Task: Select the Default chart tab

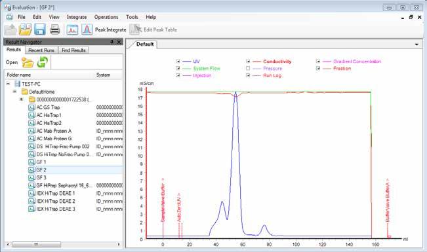Action: pos(145,45)
